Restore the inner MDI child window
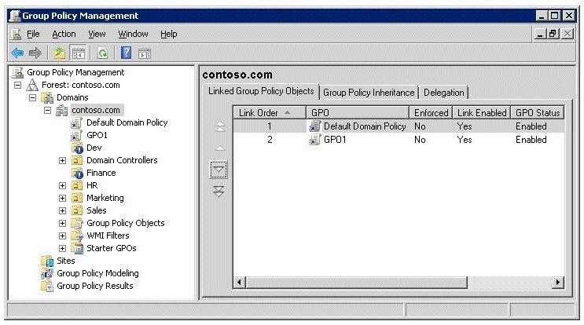This screenshot has height=325, width=584. [553, 35]
